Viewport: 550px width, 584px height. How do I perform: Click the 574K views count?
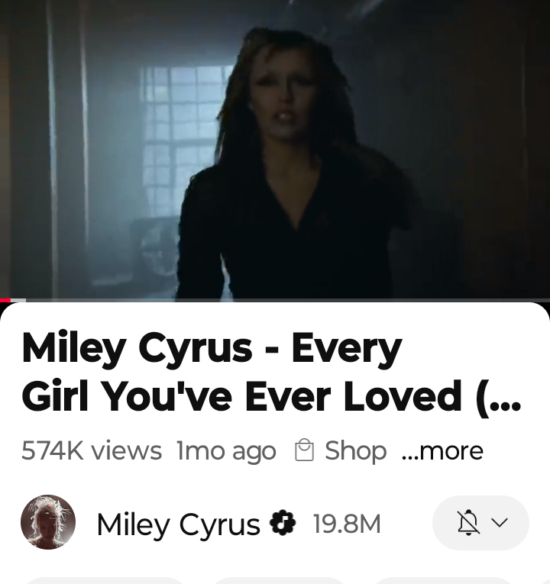tap(92, 450)
